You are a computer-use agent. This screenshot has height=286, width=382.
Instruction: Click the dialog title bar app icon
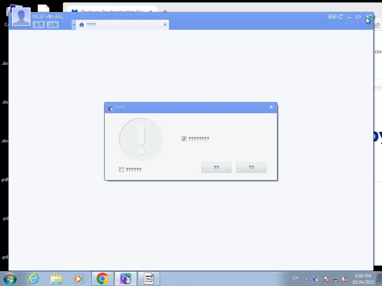pyautogui.click(x=110, y=108)
